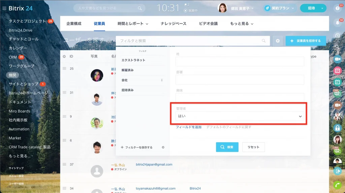Click 従業員を招待する button
The width and height of the screenshot is (345, 193).
point(306,41)
